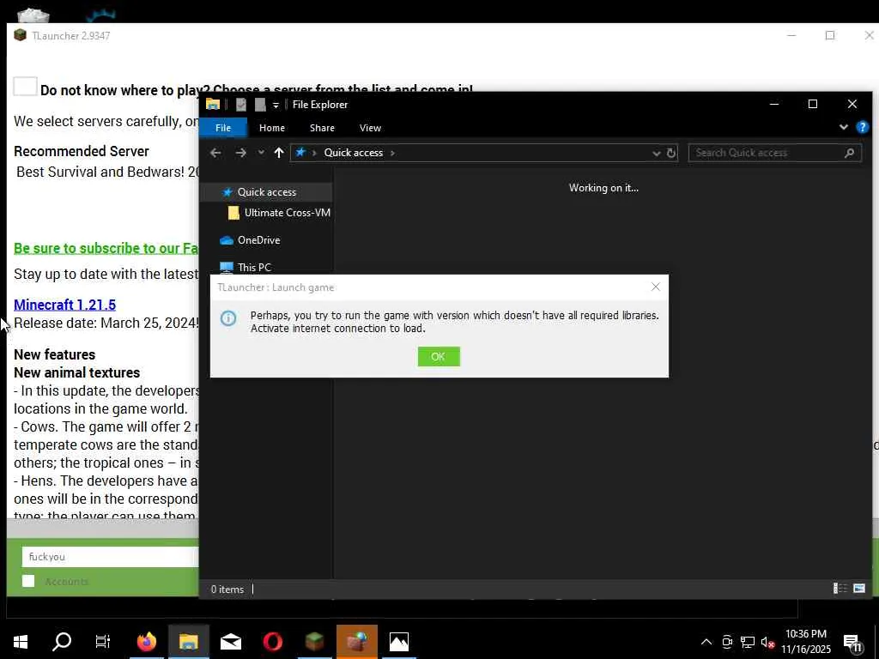
Task: Open the Minecraft 1.21.5 link in TLauncher
Action: pos(64,305)
